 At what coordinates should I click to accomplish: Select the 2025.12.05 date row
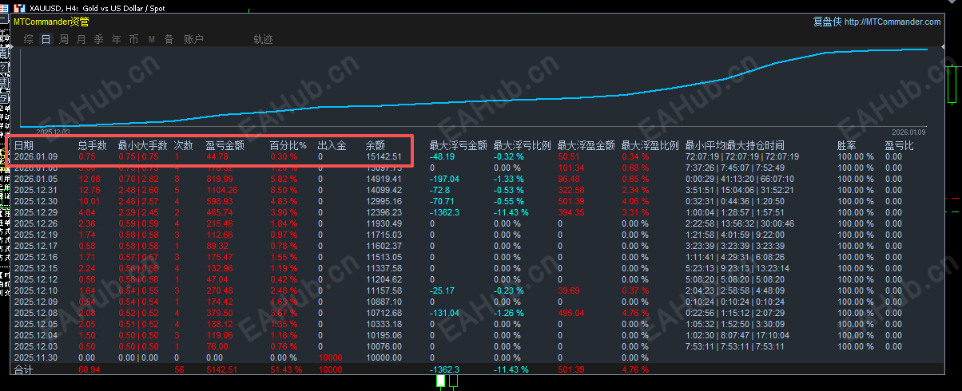tap(35, 324)
